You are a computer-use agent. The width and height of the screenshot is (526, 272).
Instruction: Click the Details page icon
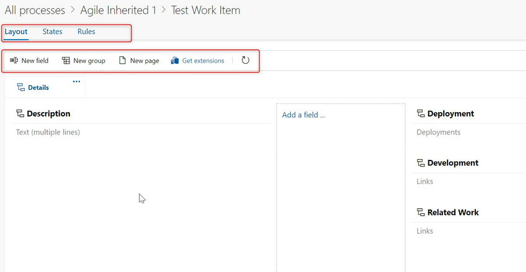(21, 88)
